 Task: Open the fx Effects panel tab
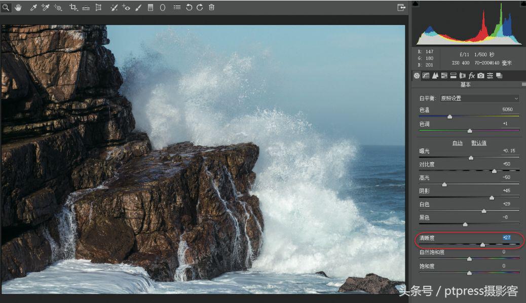471,75
